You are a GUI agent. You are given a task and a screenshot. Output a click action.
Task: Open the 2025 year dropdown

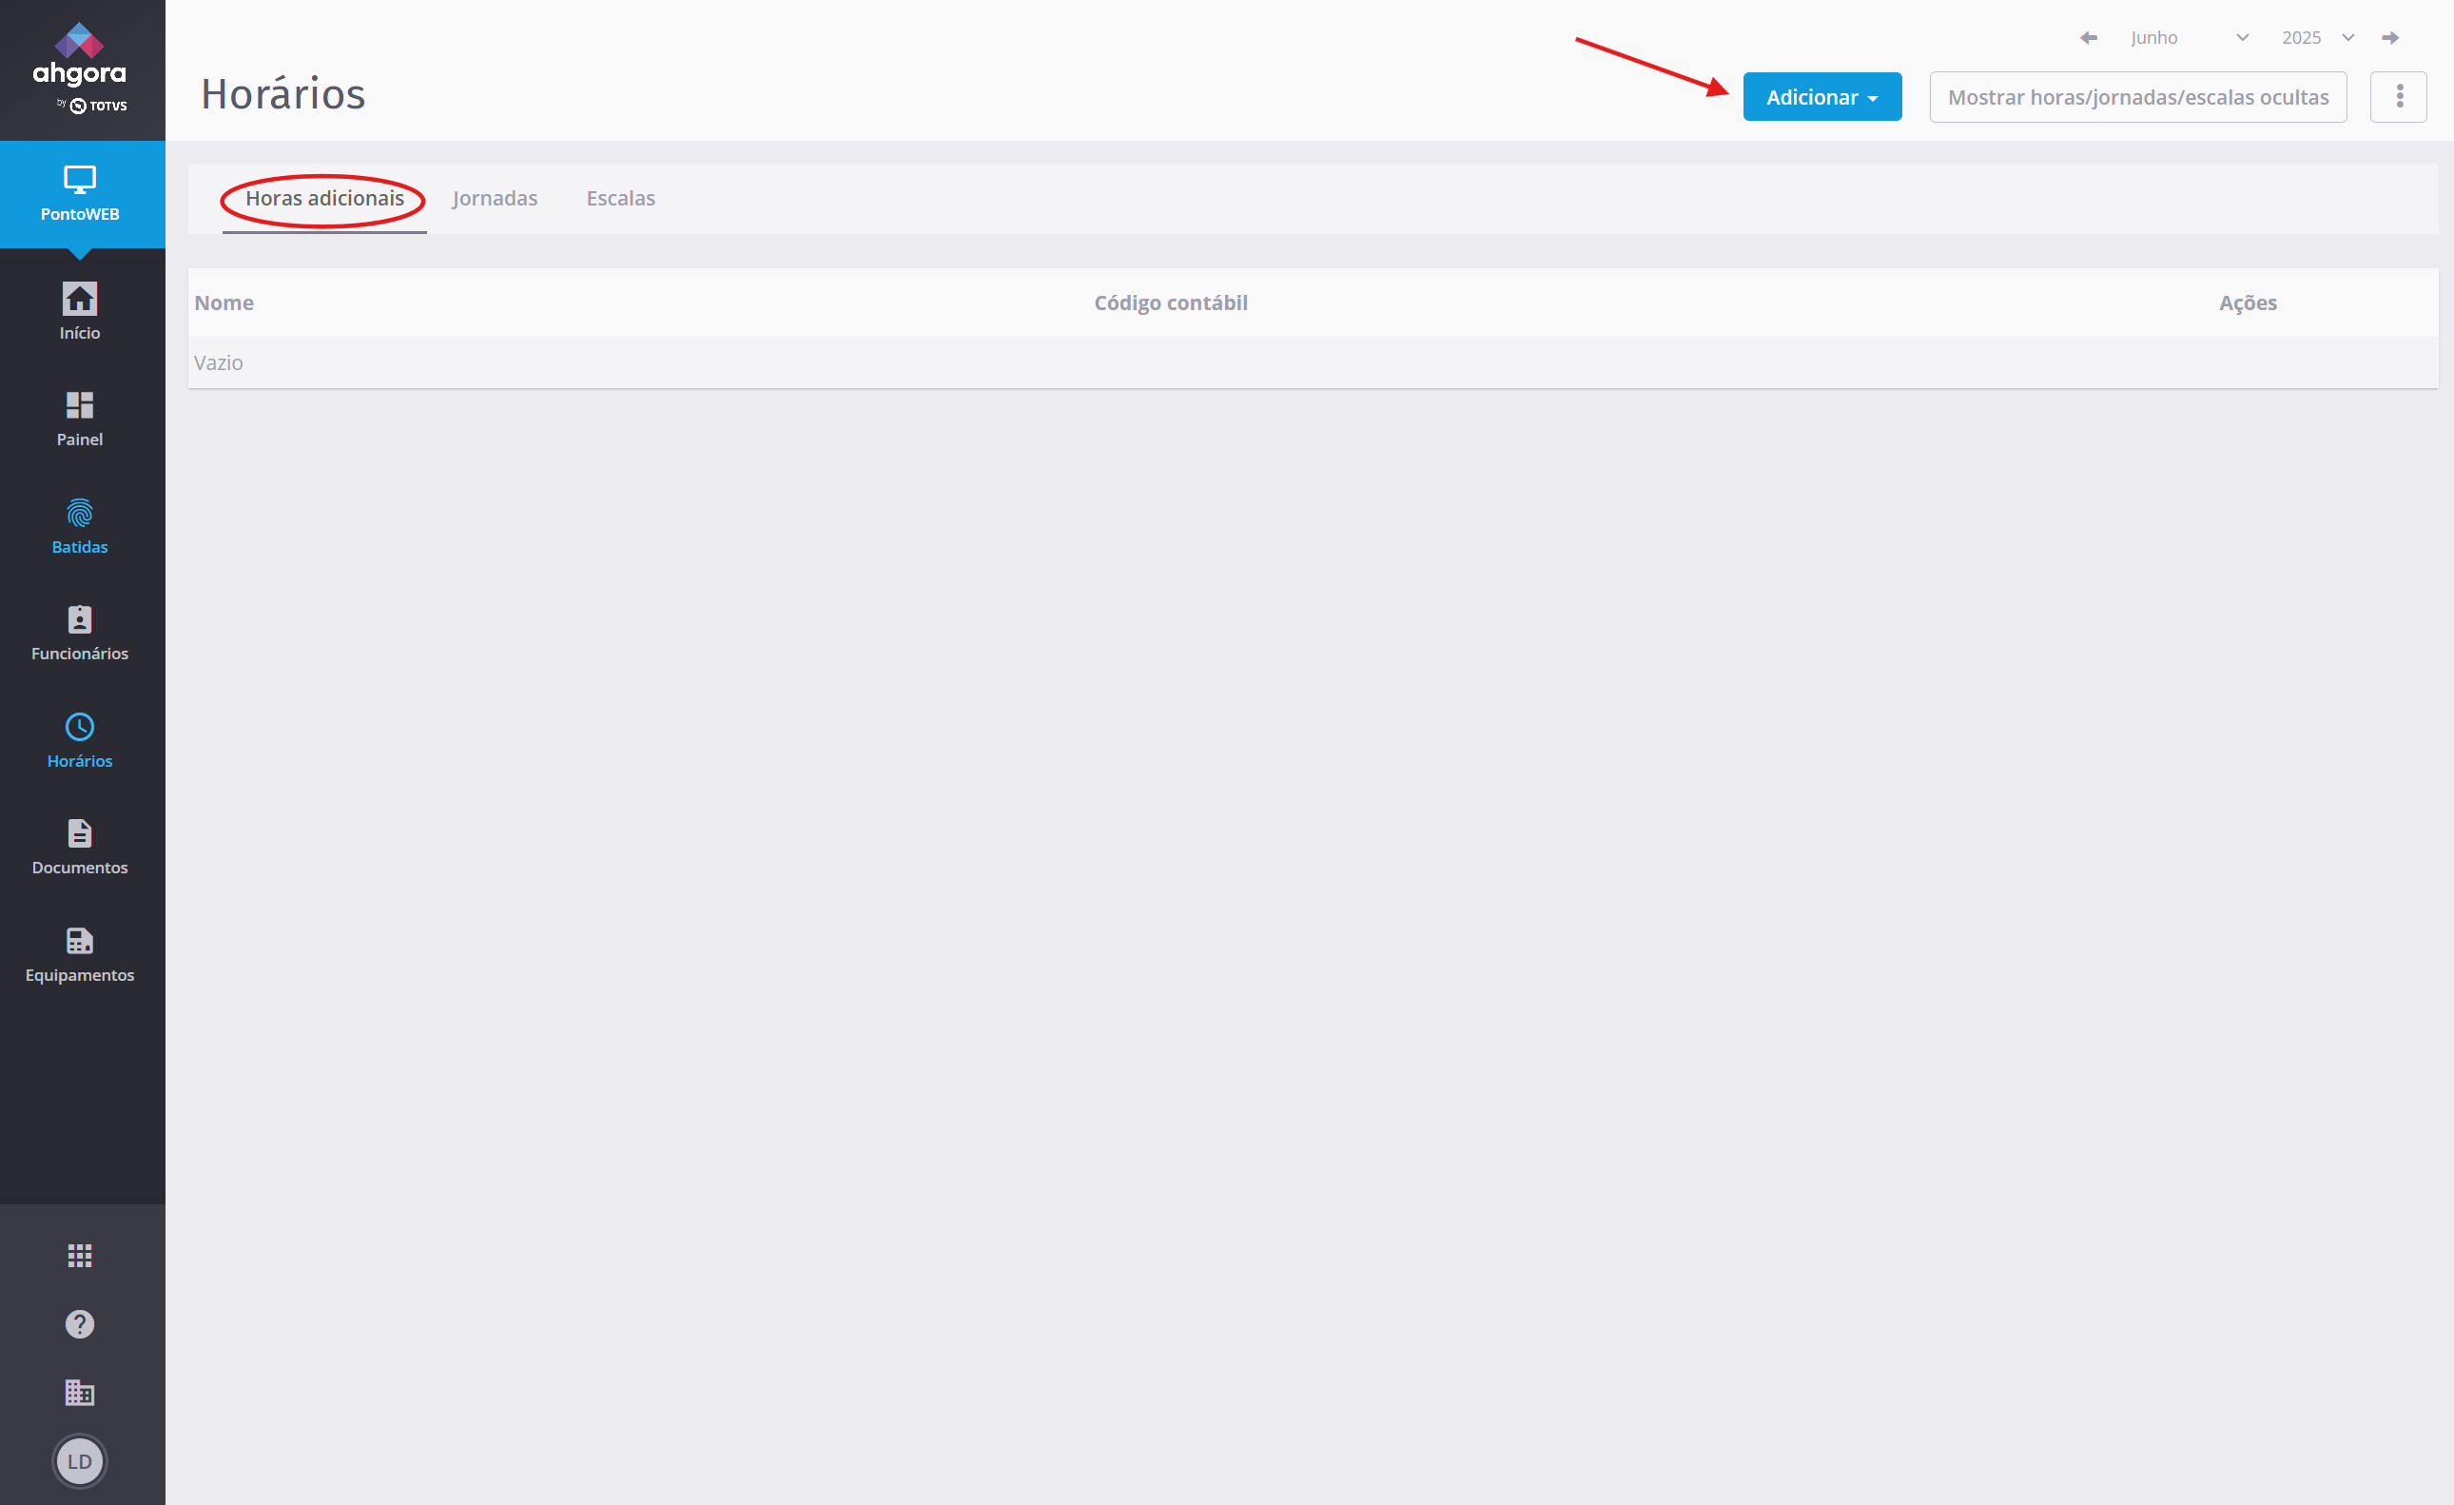pyautogui.click(x=2317, y=38)
